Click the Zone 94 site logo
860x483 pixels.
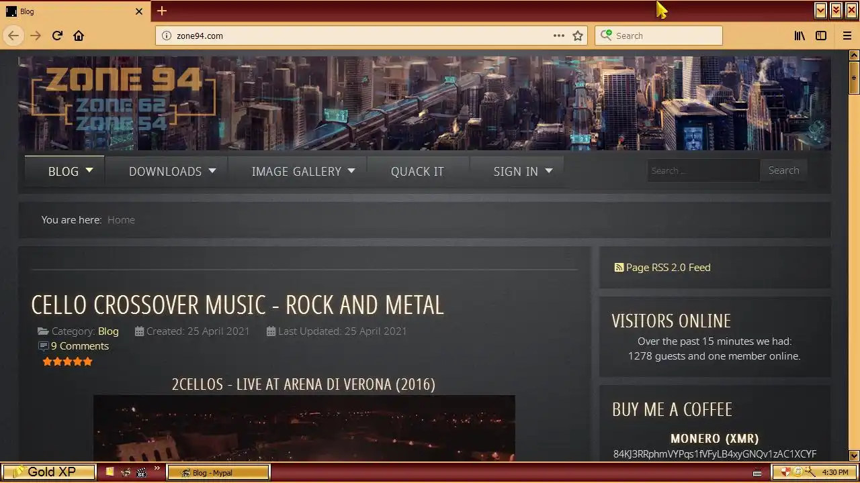click(x=124, y=99)
